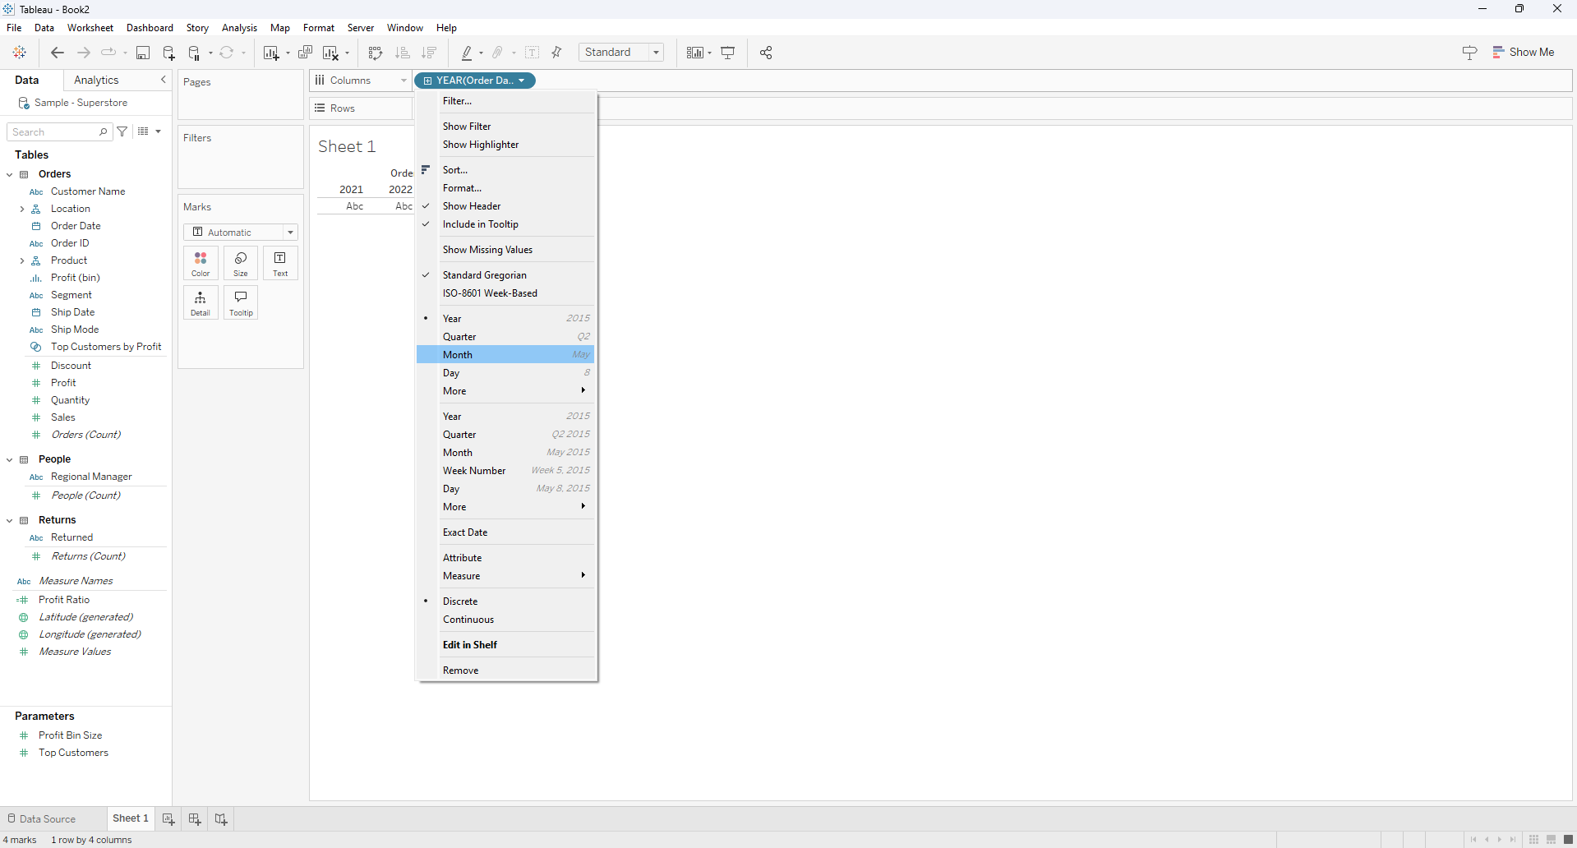Select the ISO-8601 Week-Based calendar option
Viewport: 1577px width, 848px height.
505,293
